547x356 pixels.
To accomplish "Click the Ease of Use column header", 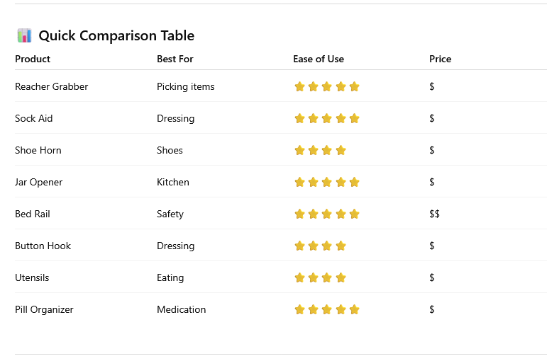I will point(319,59).
